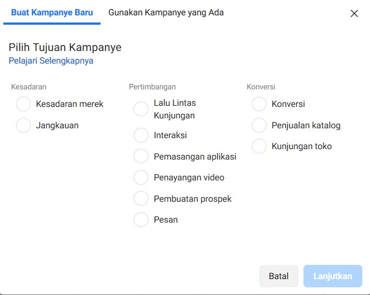This screenshot has height=295, width=370.
Task: Switch to the Buat Kampanye Baru tab
Action: pos(52,13)
